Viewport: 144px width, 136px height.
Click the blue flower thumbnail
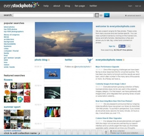(x=20, y=99)
